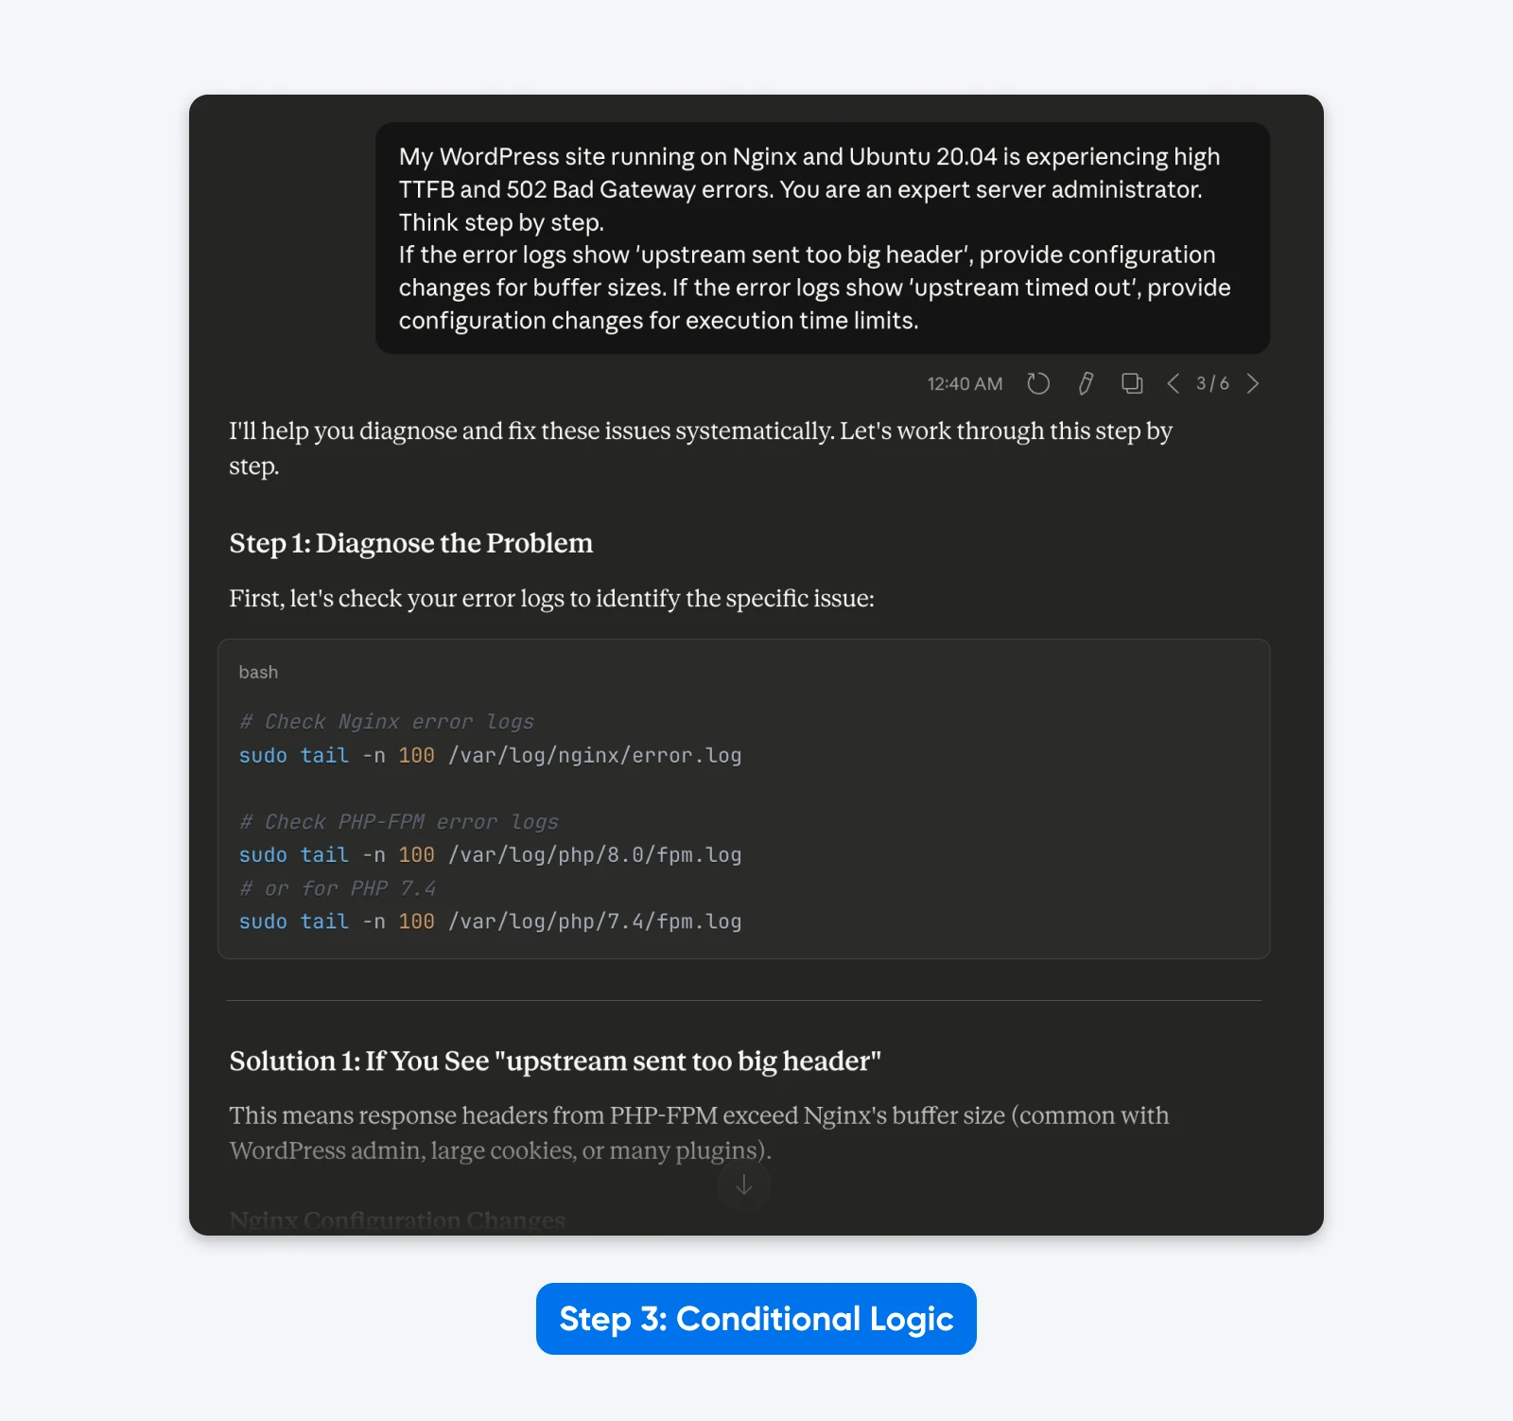
Task: Jump to bottom with the down arrow
Action: click(x=744, y=1184)
